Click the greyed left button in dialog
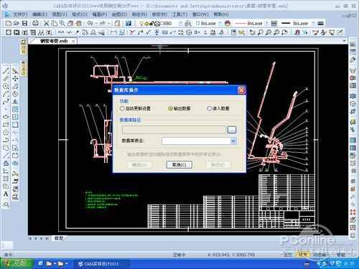Viewport: 359px width, 269px height. point(139,165)
